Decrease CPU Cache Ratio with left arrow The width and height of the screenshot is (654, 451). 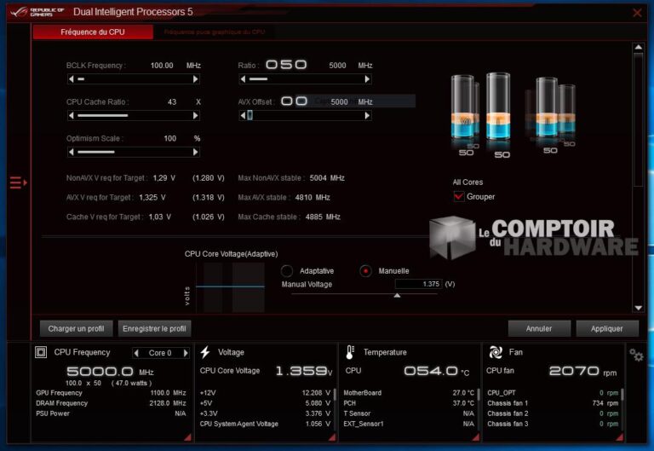pyautogui.click(x=71, y=115)
